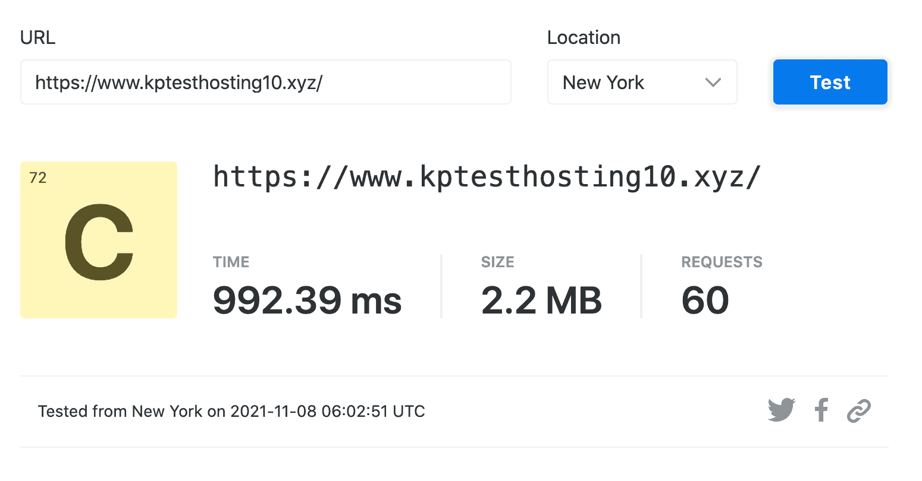Focus the URL input field

pyautogui.click(x=265, y=83)
